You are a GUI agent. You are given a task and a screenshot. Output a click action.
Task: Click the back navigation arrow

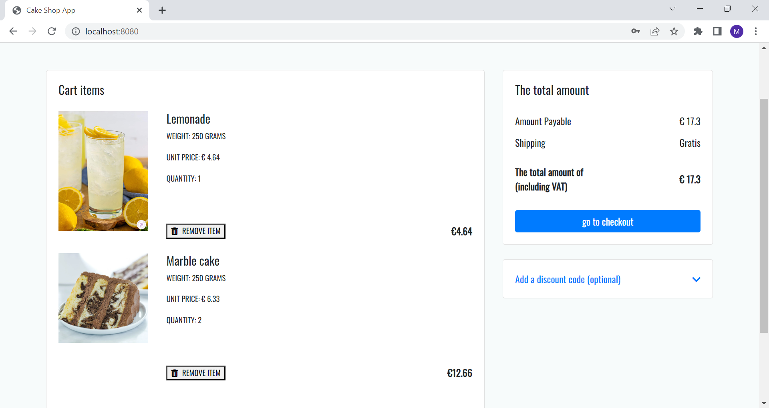pos(13,31)
